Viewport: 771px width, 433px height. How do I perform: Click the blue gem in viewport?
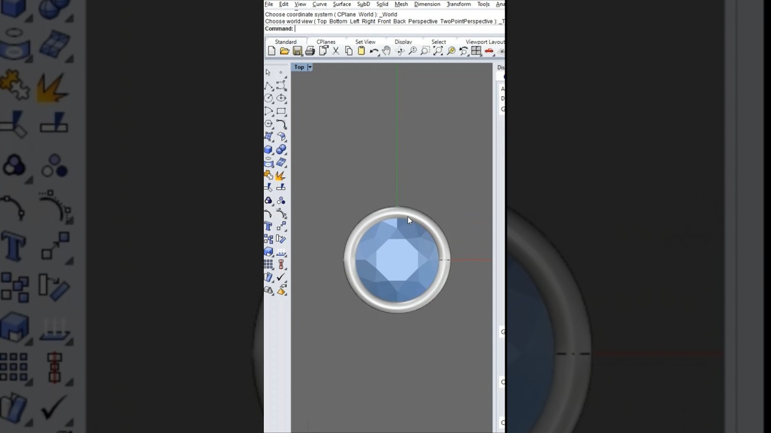click(397, 260)
